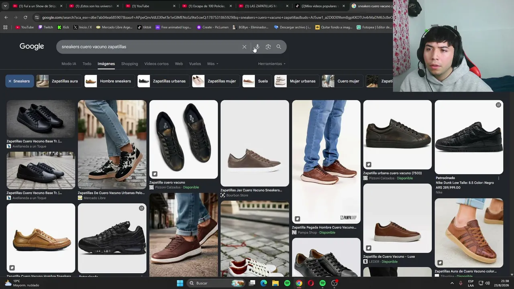Screen dimensions: 514x289
Task: Open the Chrome apps grid shortcut
Action: pos(5,27)
